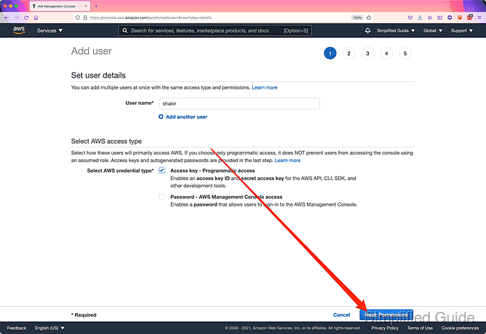Go back in browser history
Screen dimensions: 486x334
pyautogui.click(x=6, y=17)
